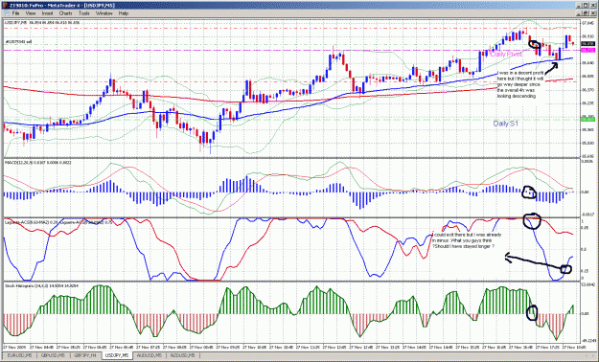This screenshot has height=362, width=599.
Task: Switch to the GBPJPY,H4 chart tab
Action: click(85, 355)
